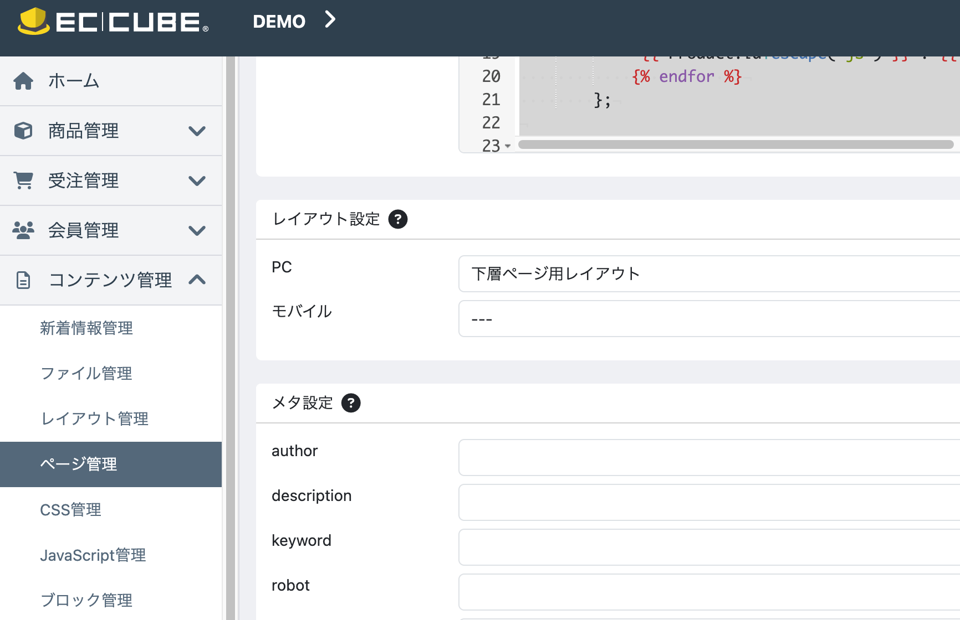Click the product box icon
The height and width of the screenshot is (620, 960).
pos(23,131)
